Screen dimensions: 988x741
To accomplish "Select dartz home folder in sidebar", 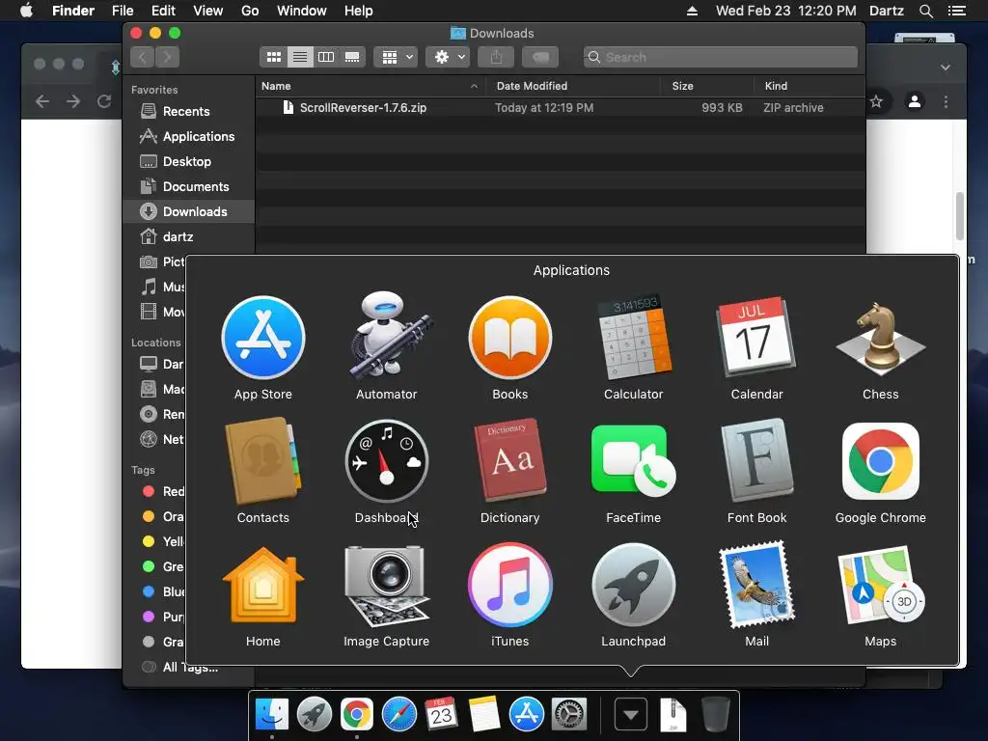I will click(189, 237).
